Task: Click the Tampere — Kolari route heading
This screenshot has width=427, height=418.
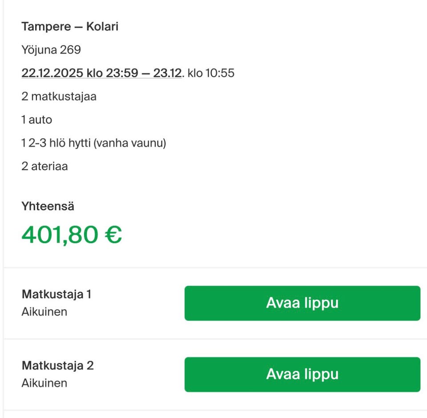Action: pos(70,26)
